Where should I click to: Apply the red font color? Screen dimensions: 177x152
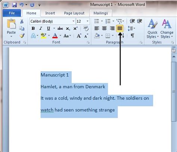pos(55,36)
